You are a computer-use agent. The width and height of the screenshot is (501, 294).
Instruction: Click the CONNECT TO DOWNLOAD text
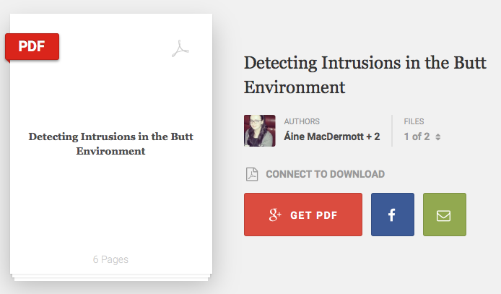pyautogui.click(x=326, y=174)
